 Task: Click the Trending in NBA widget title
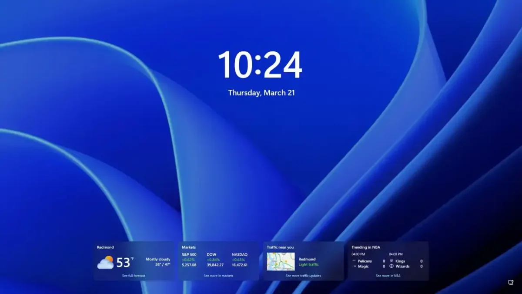[365, 247]
